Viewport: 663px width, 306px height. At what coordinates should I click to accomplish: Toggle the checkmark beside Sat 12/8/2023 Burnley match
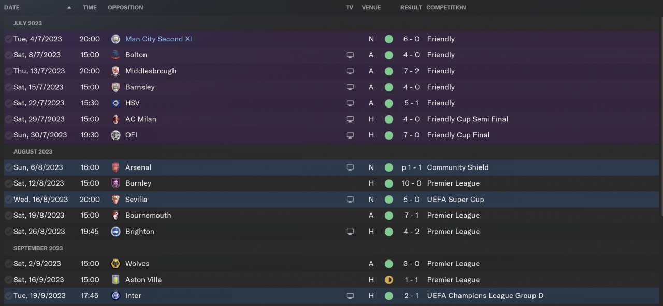pyautogui.click(x=8, y=183)
